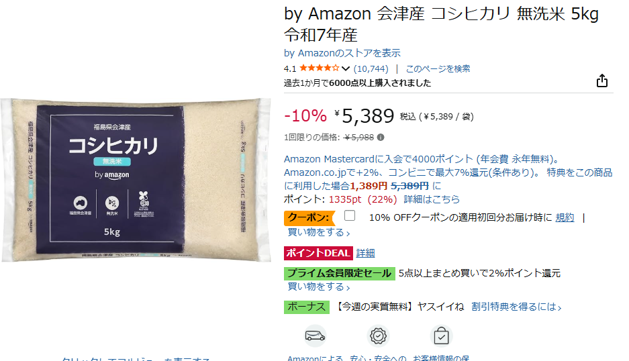This screenshot has width=629, height=361.
Task: Open the 10,744 reviews link
Action: click(371, 68)
